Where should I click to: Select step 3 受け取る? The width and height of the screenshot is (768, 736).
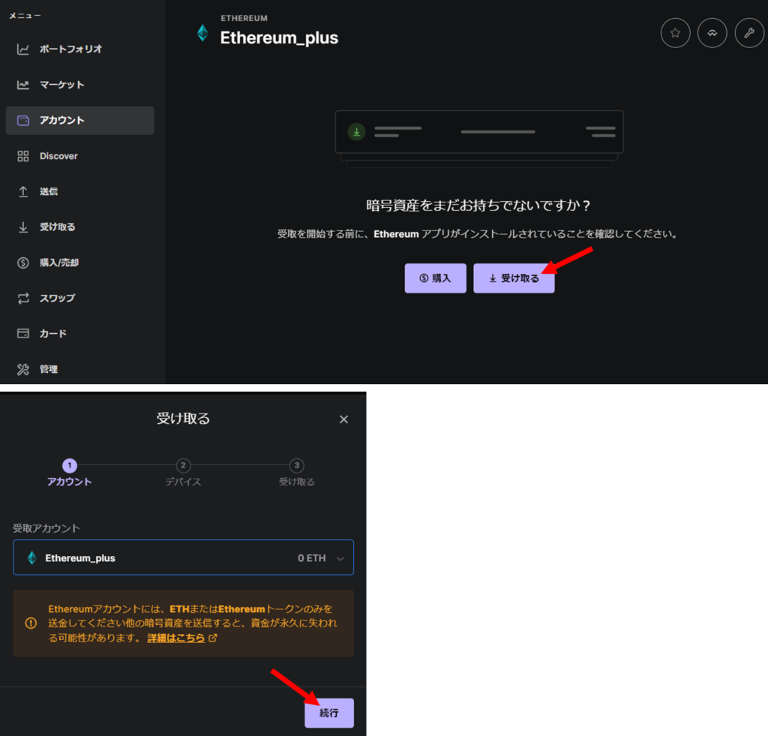coord(296,473)
